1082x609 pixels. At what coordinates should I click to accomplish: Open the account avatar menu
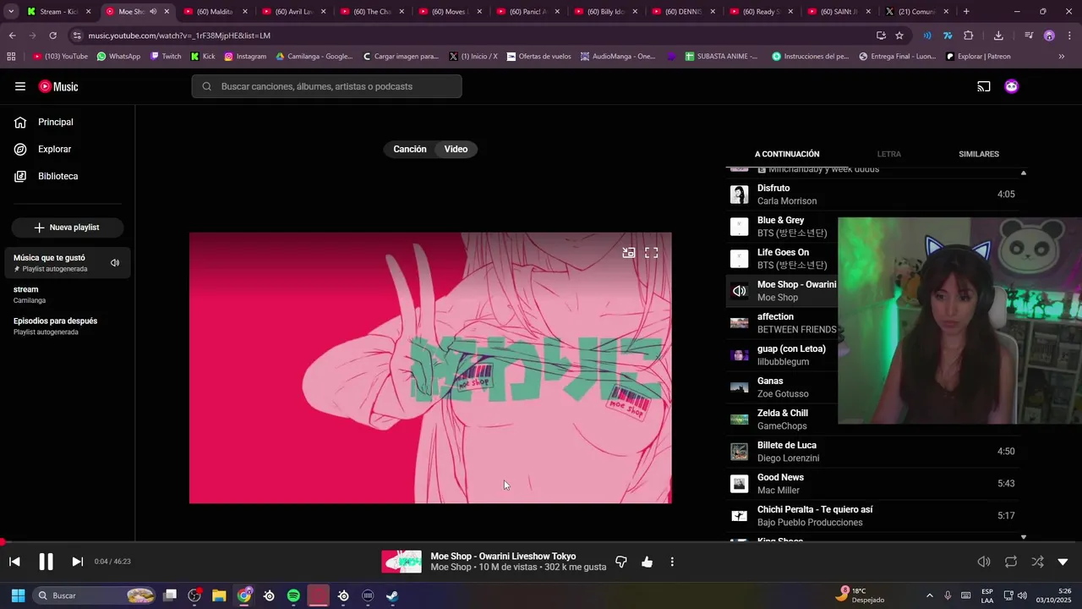[1012, 86]
